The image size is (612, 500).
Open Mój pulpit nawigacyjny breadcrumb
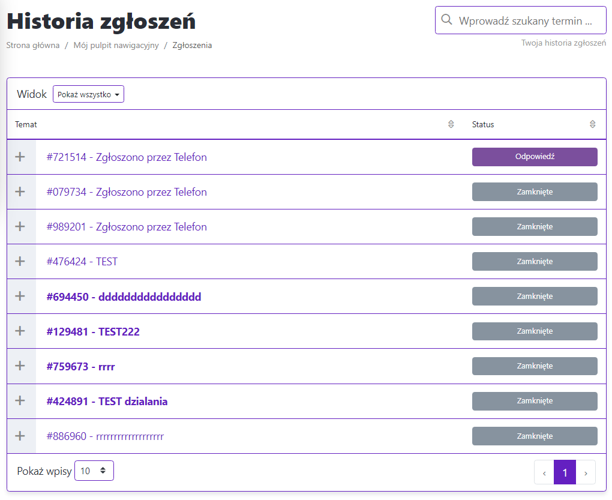point(116,45)
